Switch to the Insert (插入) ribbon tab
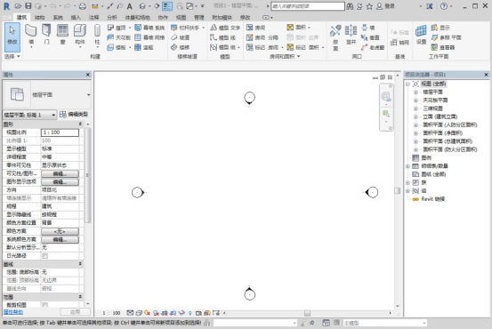The width and height of the screenshot is (492, 329). (76, 17)
